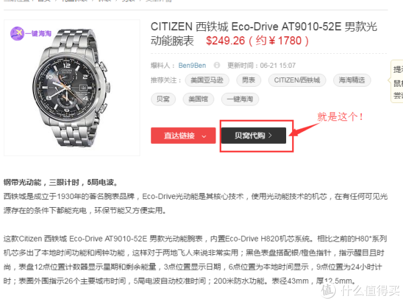The width and height of the screenshot is (403, 302).
Task: Open the 贝窝代购 purchase button
Action: [253, 135]
